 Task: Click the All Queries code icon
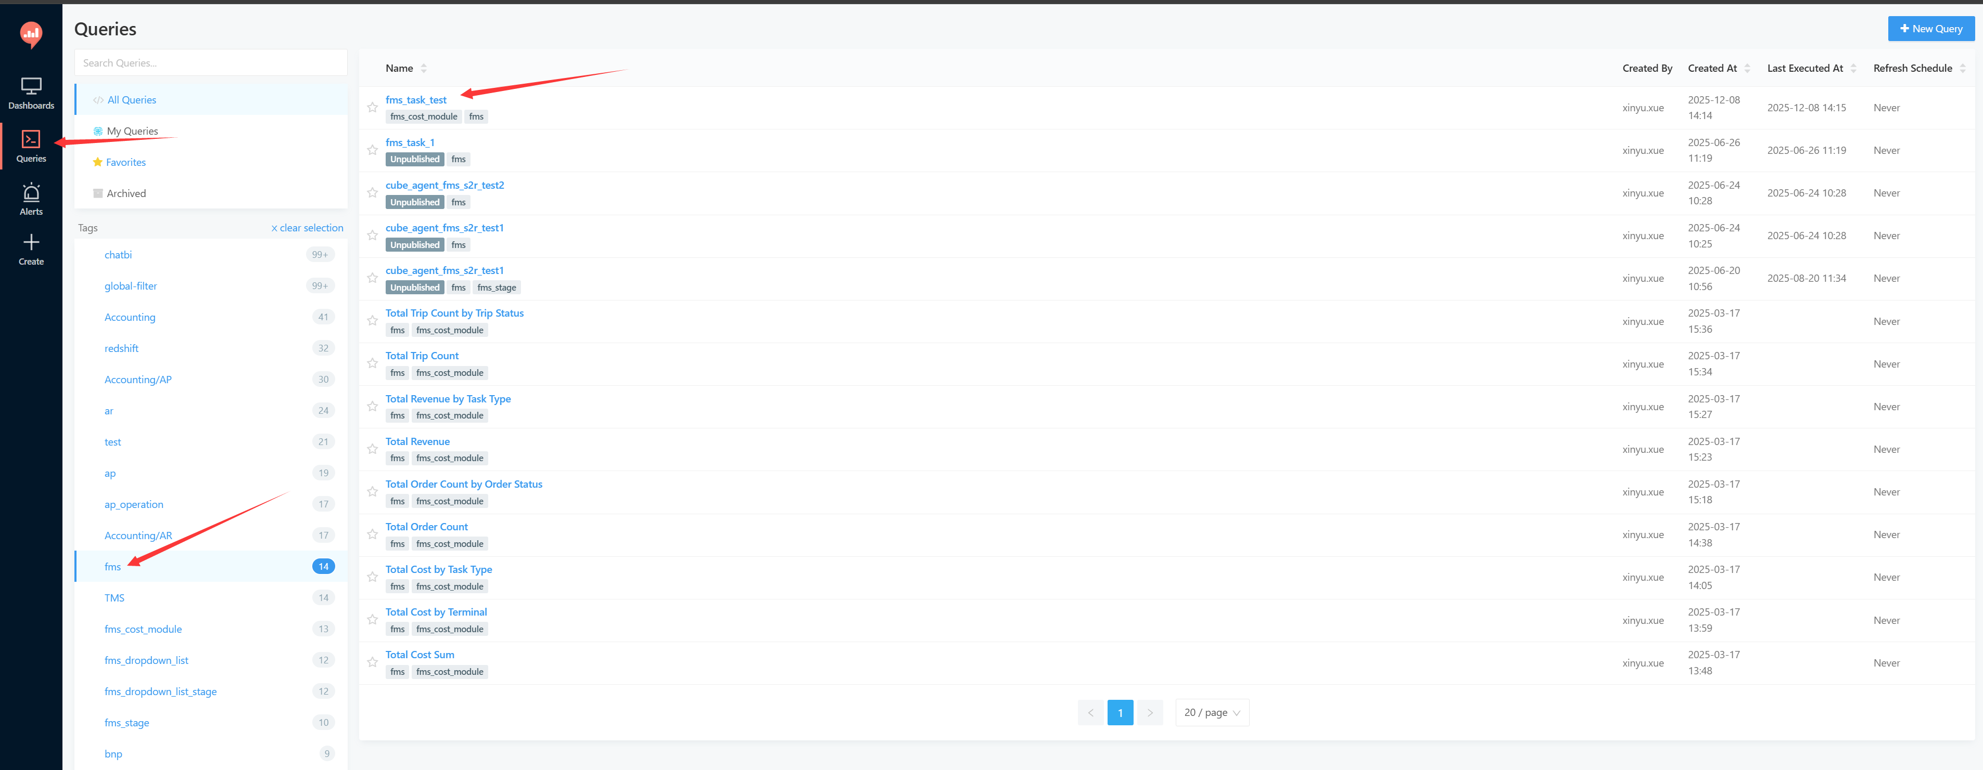[x=98, y=99]
